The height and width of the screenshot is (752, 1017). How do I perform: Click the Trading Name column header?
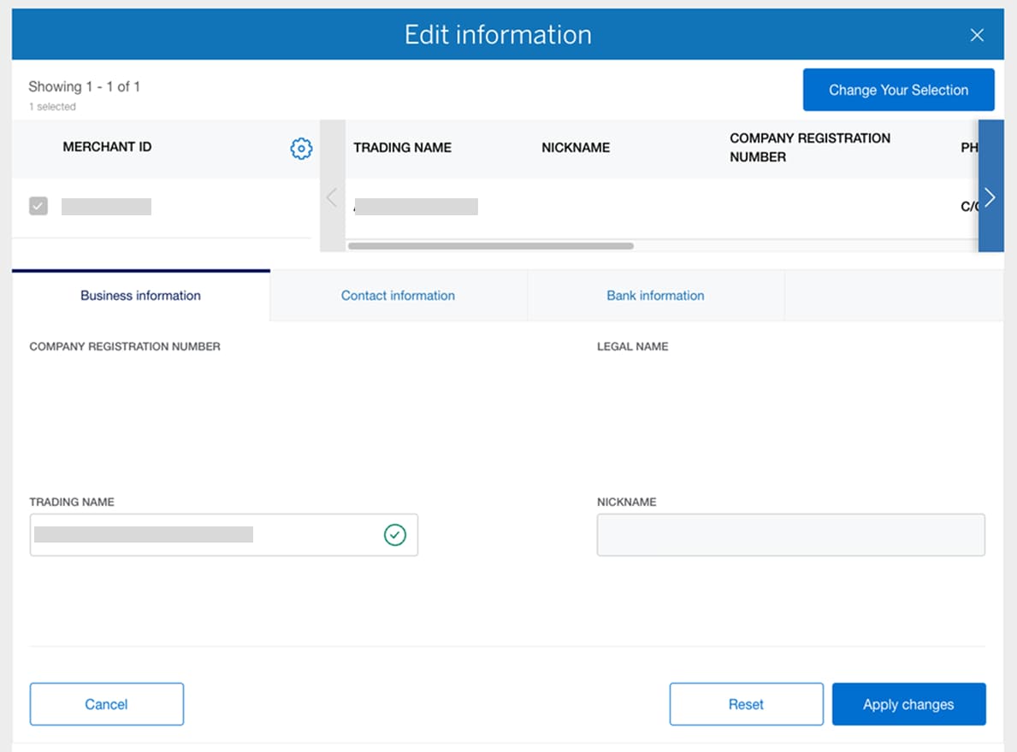pos(402,148)
